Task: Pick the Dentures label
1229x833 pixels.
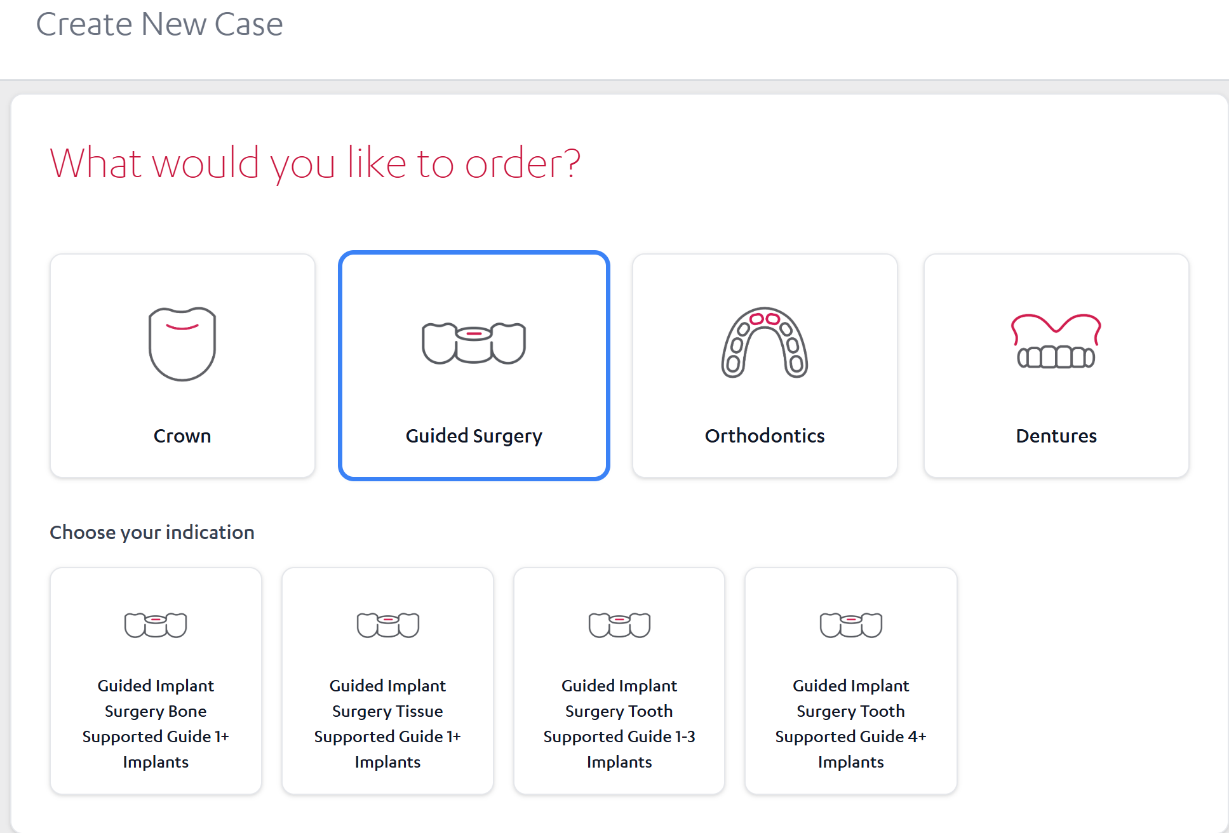Action: [x=1056, y=436]
